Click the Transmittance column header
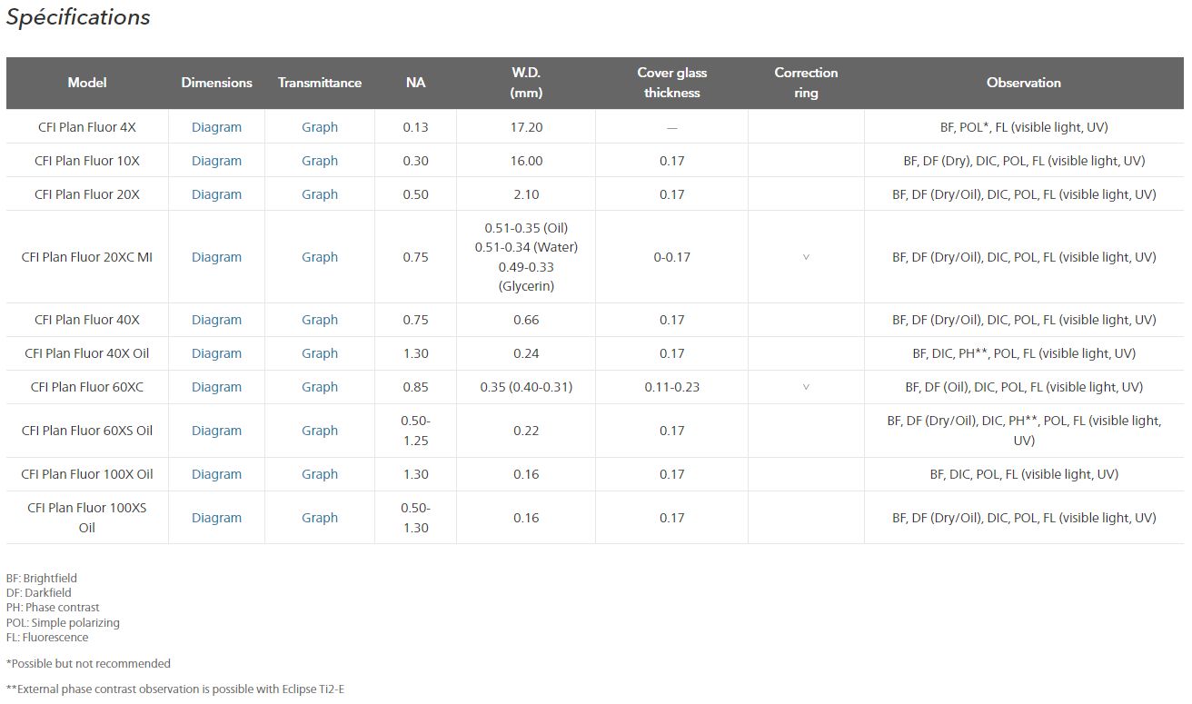The image size is (1192, 704). pos(320,83)
